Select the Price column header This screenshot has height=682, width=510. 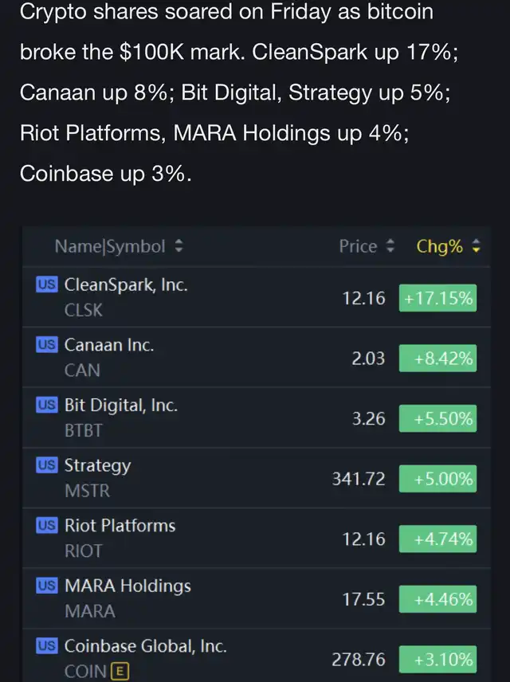[x=358, y=246]
